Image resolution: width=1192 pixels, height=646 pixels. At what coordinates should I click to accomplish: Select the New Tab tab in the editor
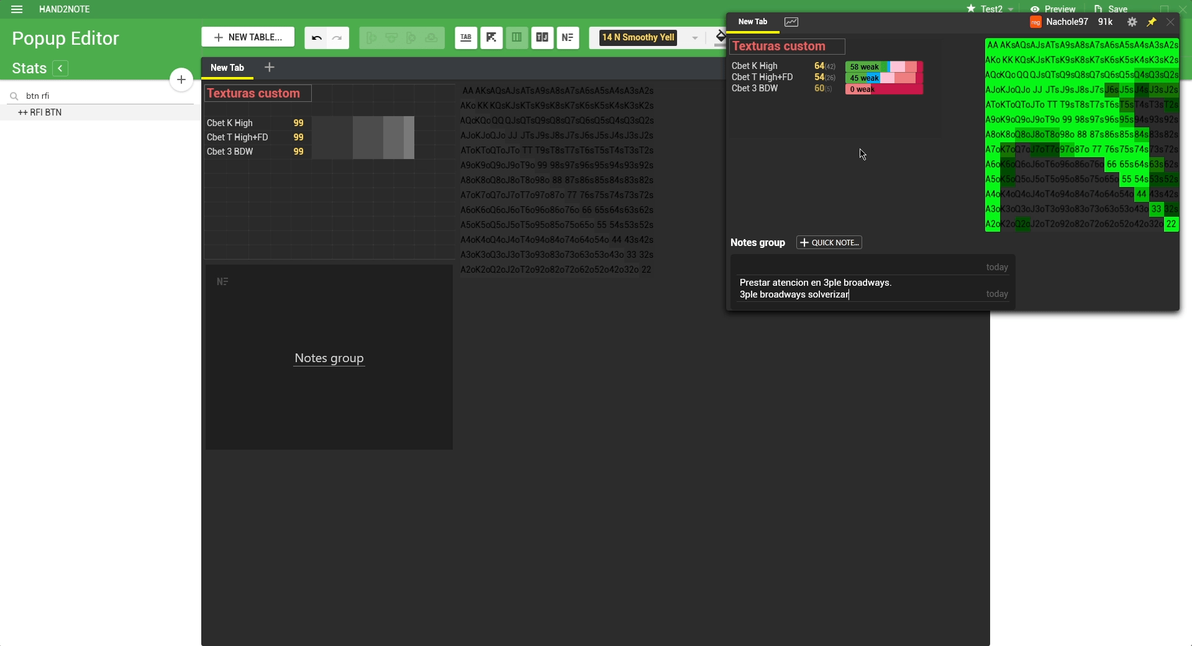(x=227, y=68)
